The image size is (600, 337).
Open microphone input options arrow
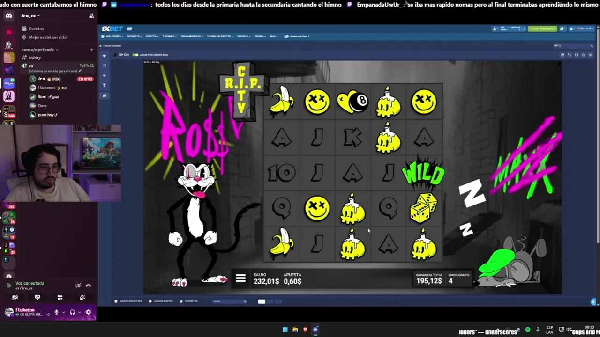(63, 312)
